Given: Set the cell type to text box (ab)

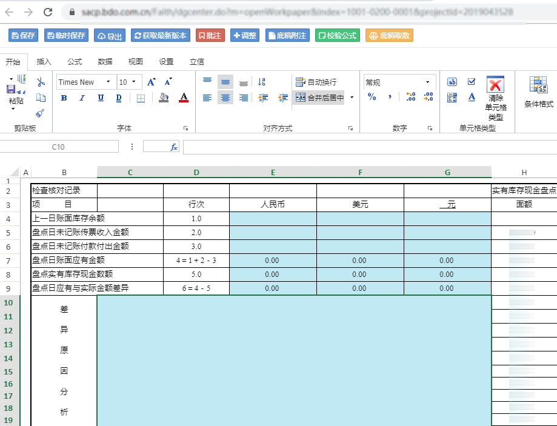Looking at the screenshot, I should [452, 82].
